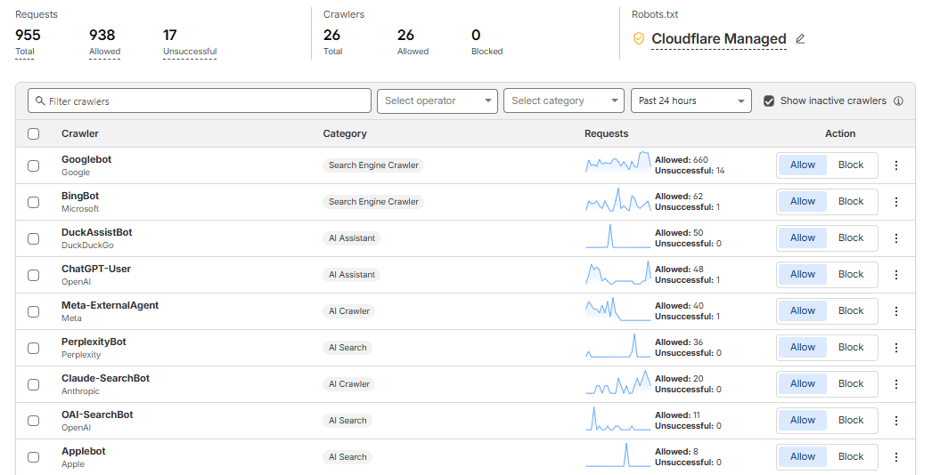The height and width of the screenshot is (475, 940).
Task: Block the ChatGPT-User crawler
Action: click(851, 275)
